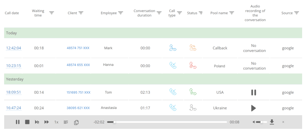Click the skip silence icon in the player

[37, 122]
